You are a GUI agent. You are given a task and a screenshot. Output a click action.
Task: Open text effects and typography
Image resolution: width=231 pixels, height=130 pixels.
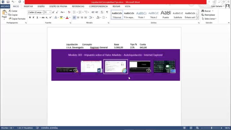[x=56, y=17]
